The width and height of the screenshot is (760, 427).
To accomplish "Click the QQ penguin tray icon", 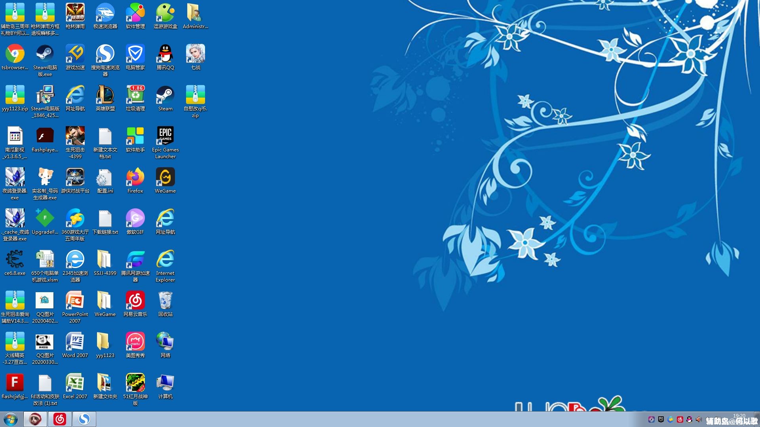I will tap(689, 419).
